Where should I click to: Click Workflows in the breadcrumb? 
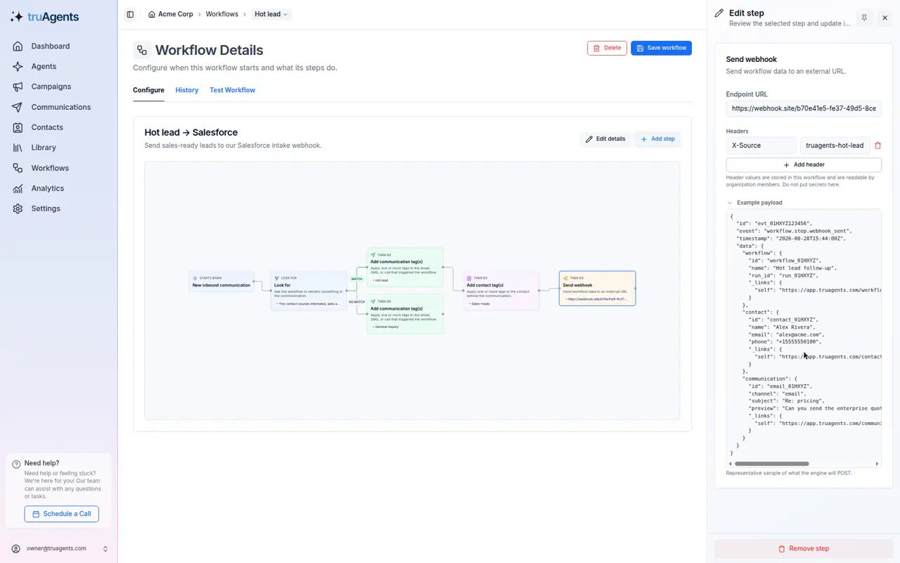point(222,14)
